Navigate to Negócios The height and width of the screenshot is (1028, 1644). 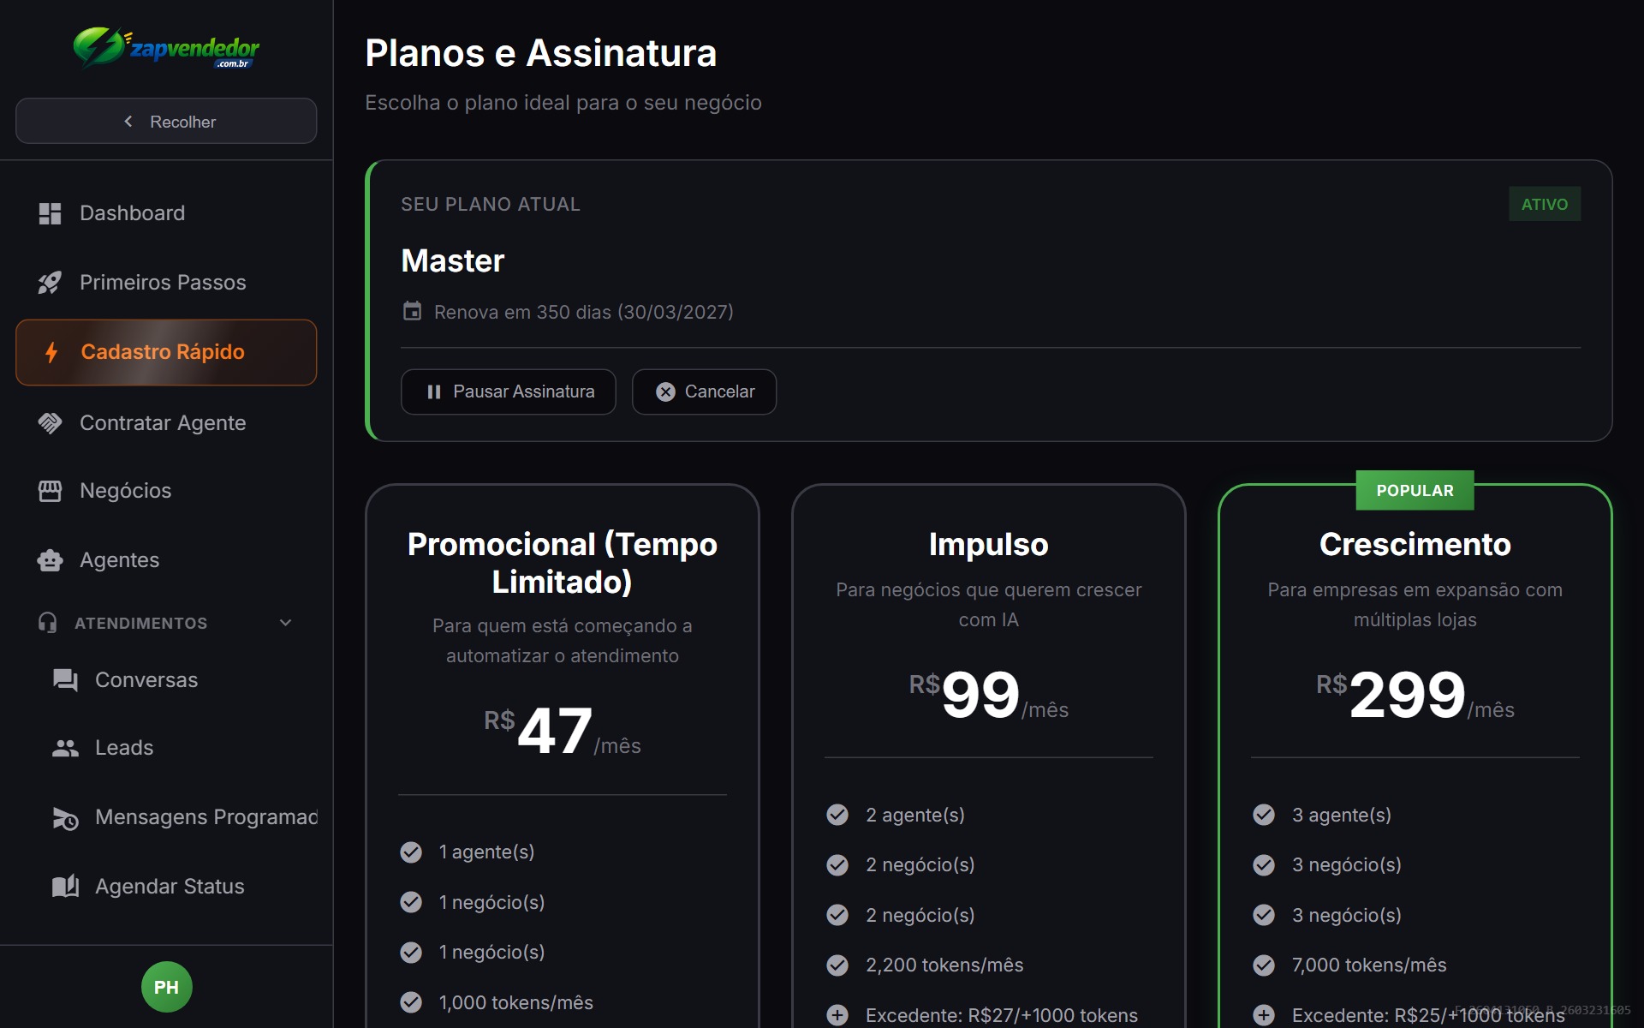(166, 491)
